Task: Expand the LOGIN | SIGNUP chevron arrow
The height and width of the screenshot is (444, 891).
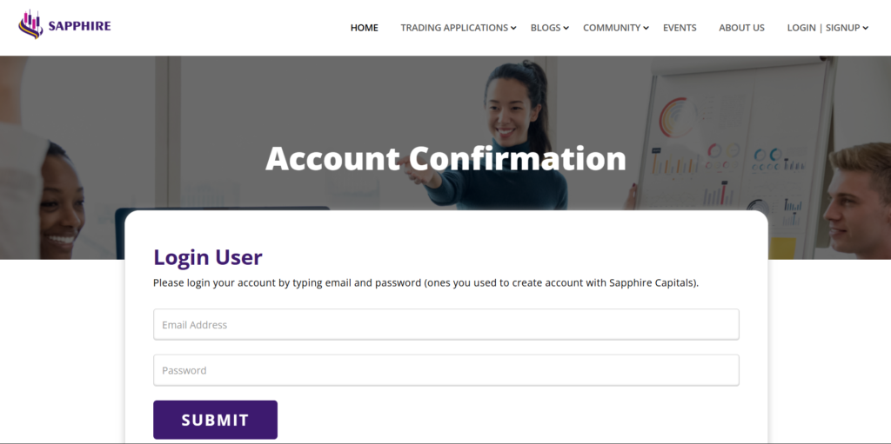Action: pos(866,29)
